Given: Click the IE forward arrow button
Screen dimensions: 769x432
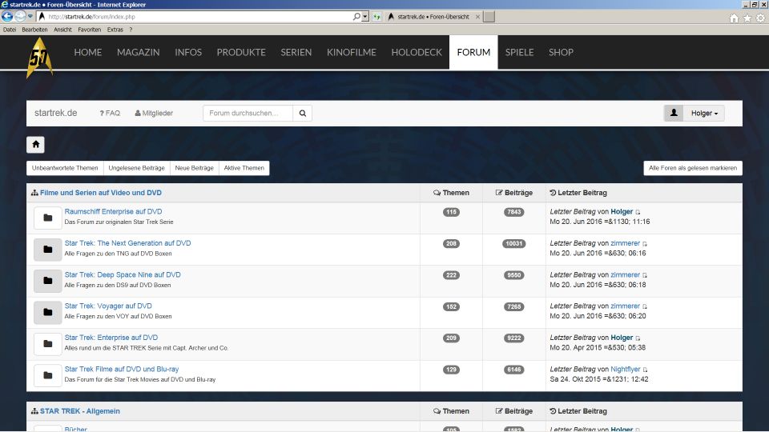Looking at the screenshot, I should tap(20, 16).
